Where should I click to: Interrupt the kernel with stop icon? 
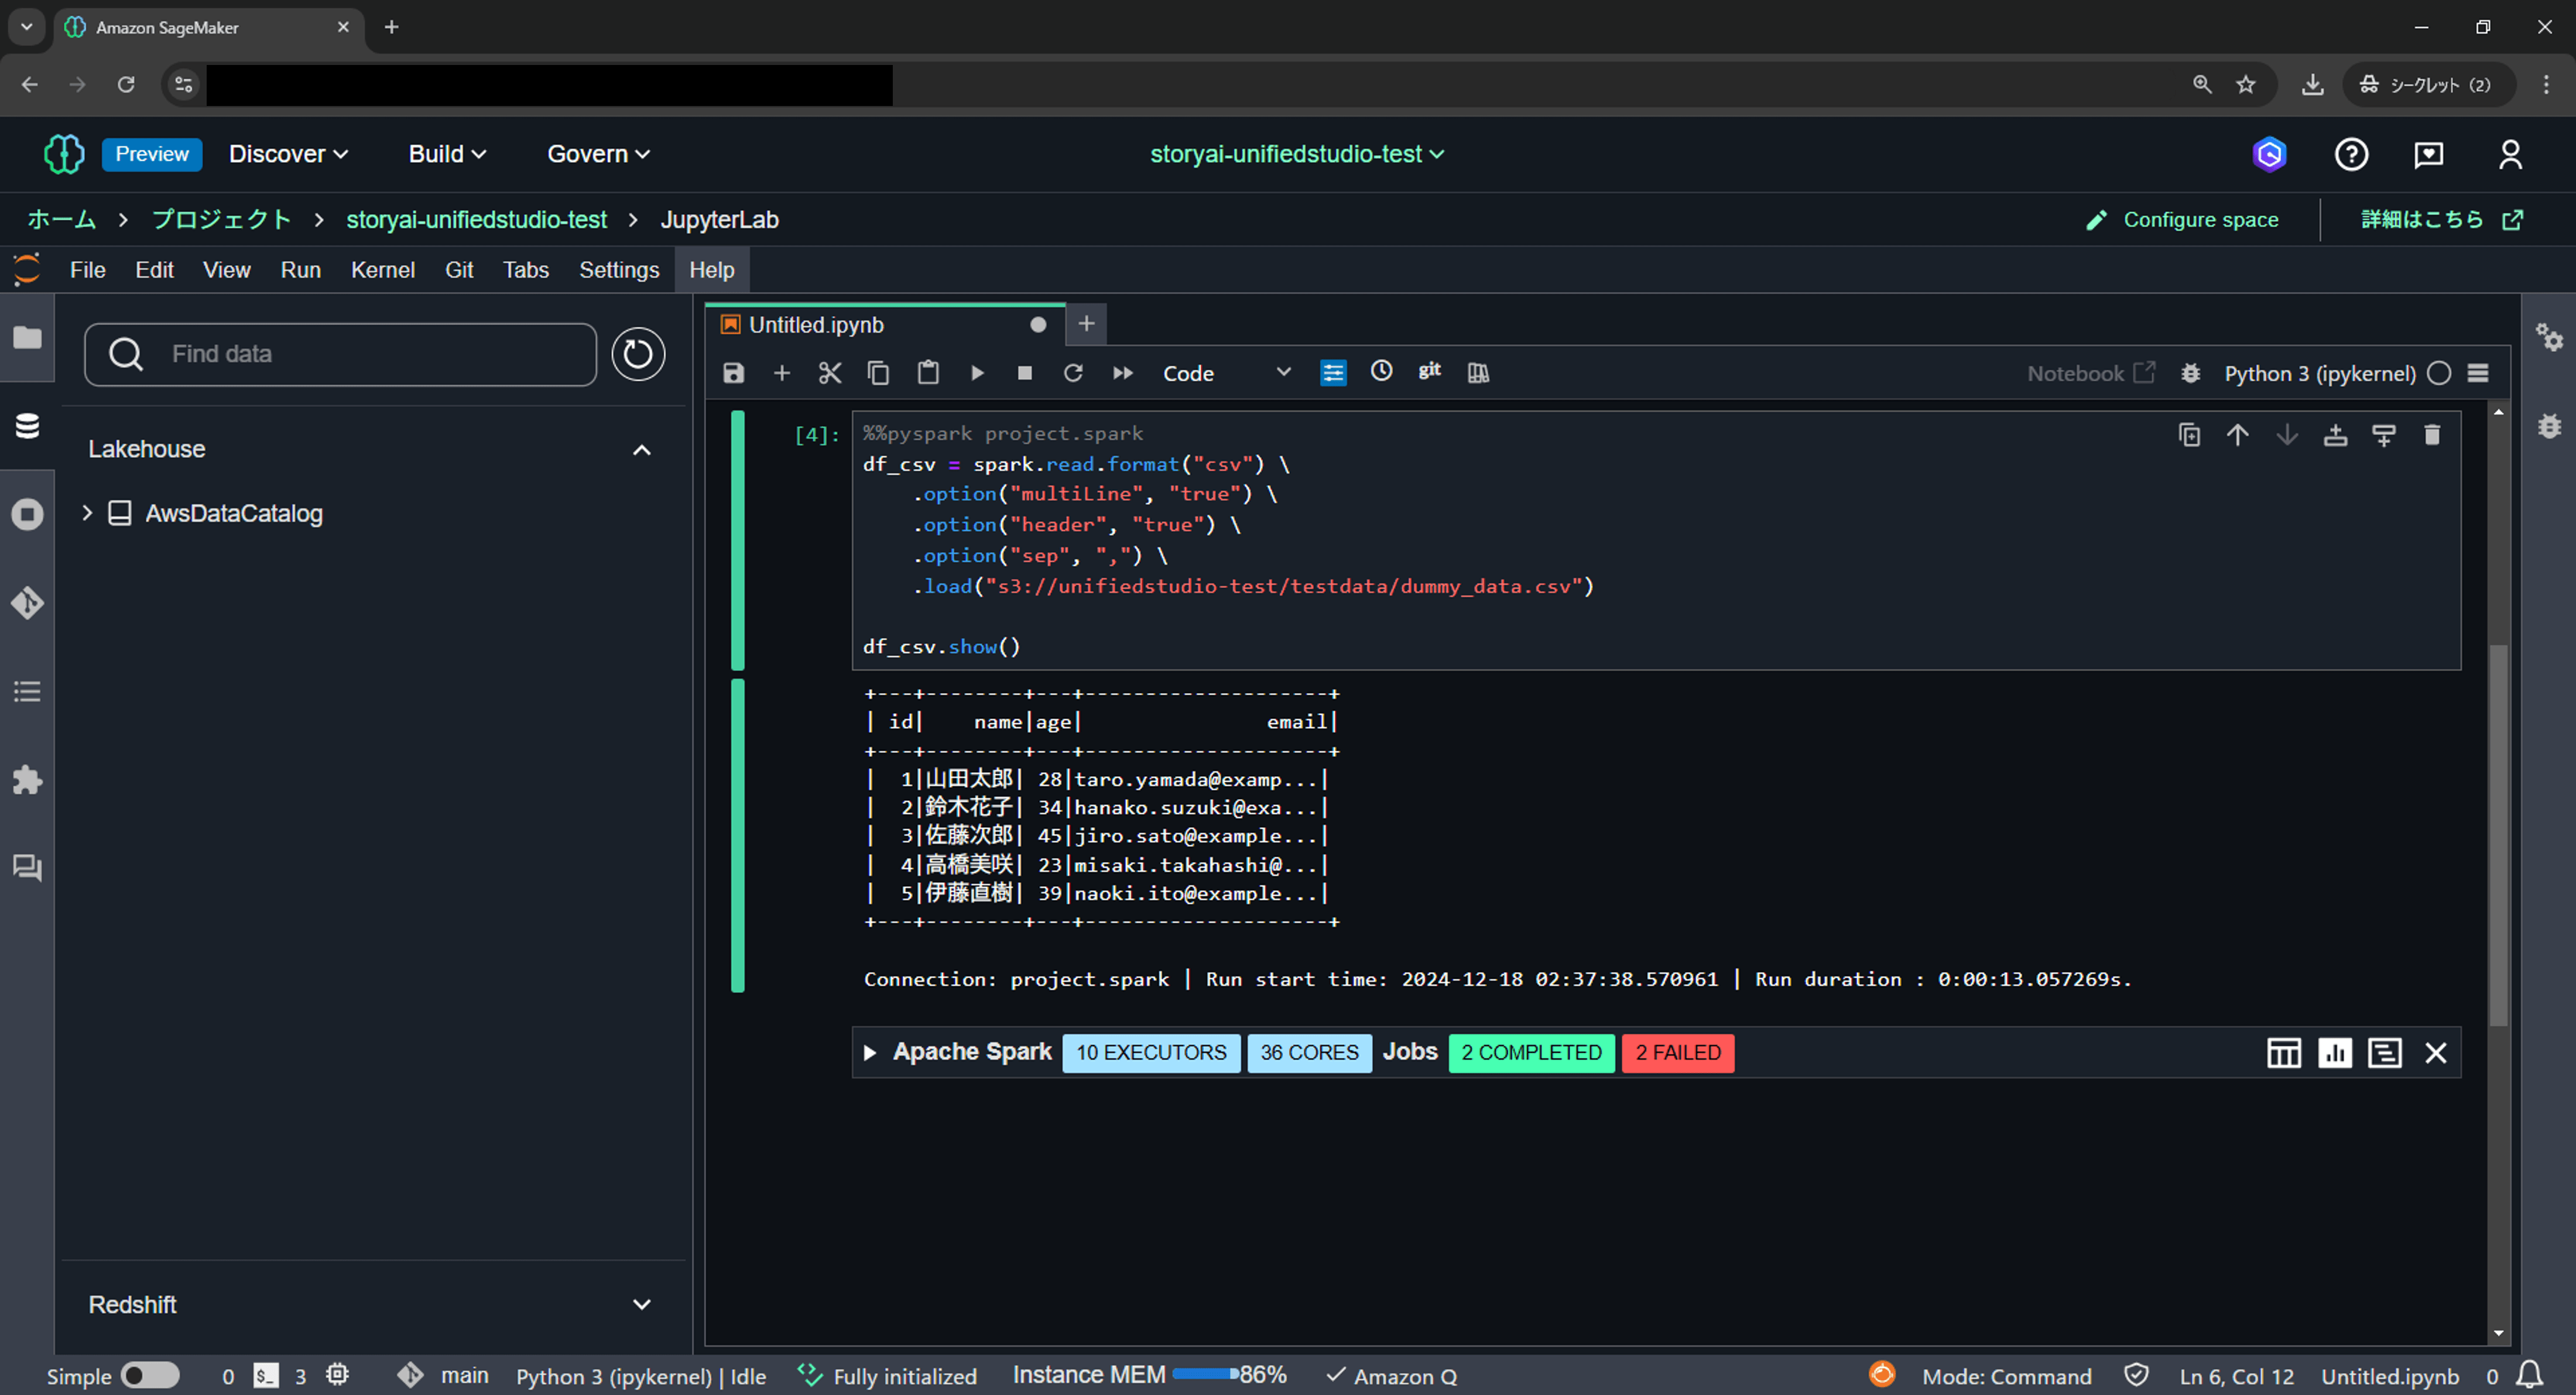(1025, 373)
